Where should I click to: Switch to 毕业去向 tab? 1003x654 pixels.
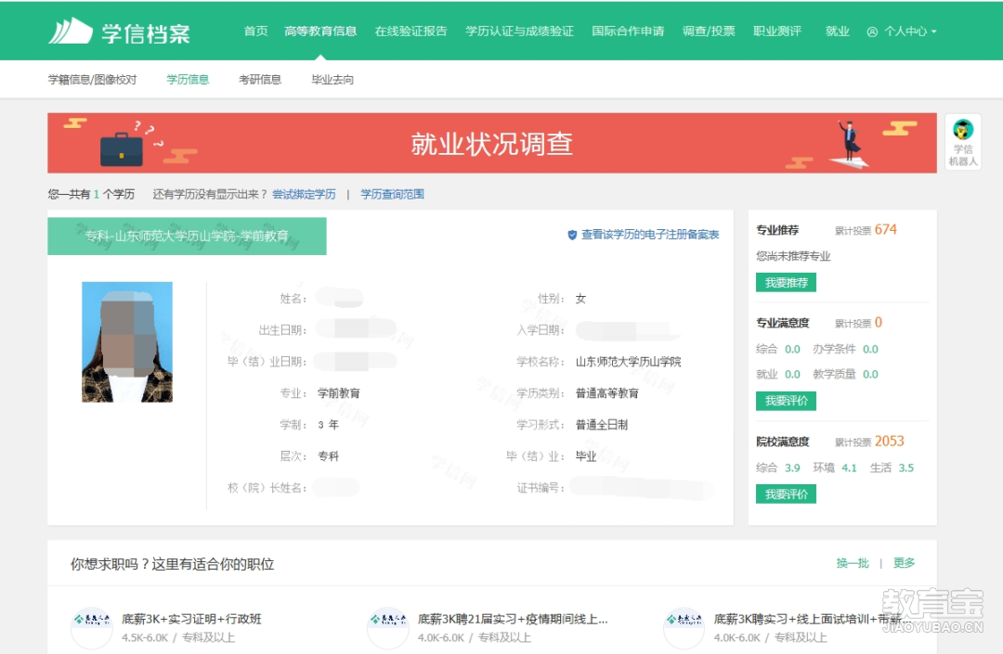coord(332,79)
